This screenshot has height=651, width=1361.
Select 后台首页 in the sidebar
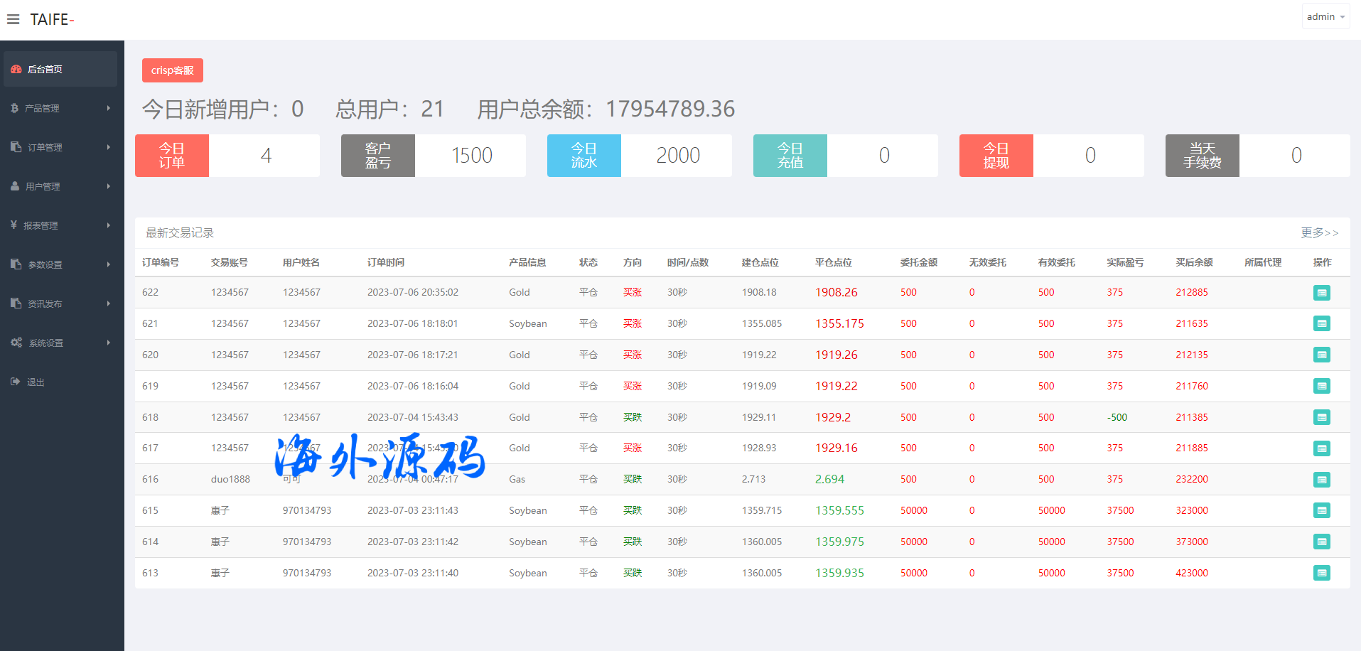(45, 69)
